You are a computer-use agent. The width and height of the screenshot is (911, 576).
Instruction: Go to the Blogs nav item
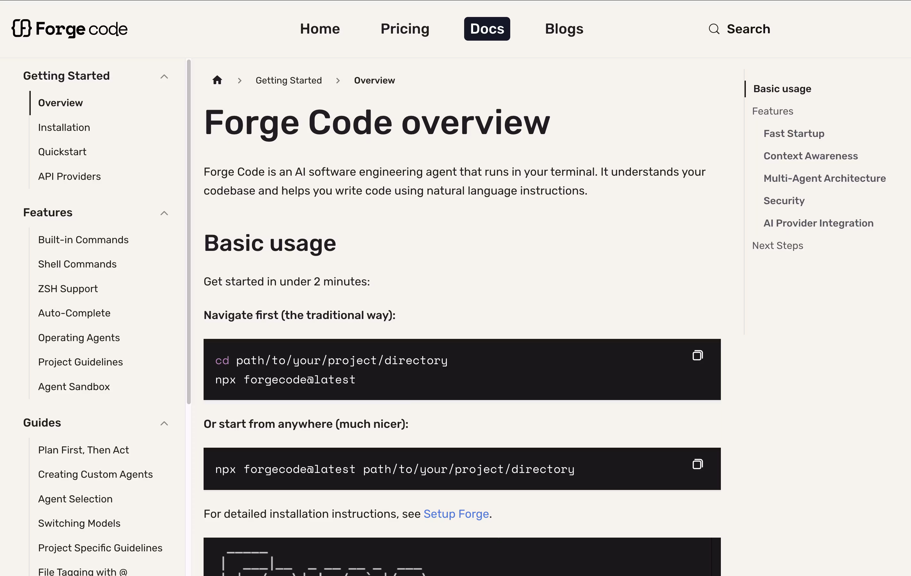[564, 29]
